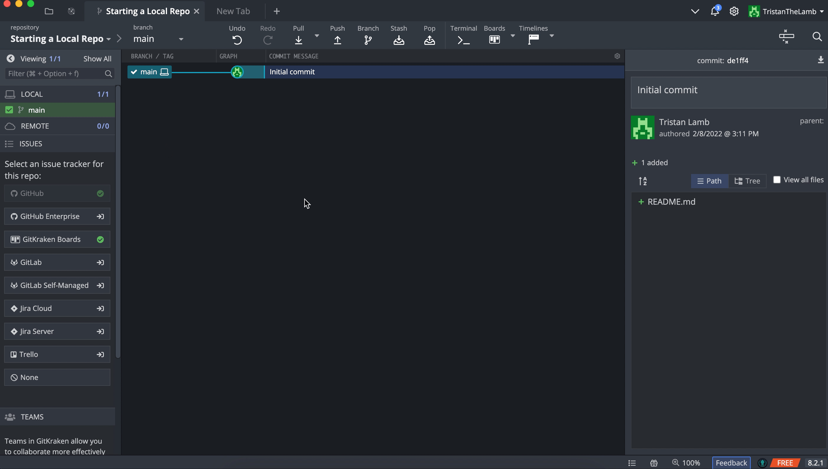Click the Feedback button in status bar

point(731,463)
